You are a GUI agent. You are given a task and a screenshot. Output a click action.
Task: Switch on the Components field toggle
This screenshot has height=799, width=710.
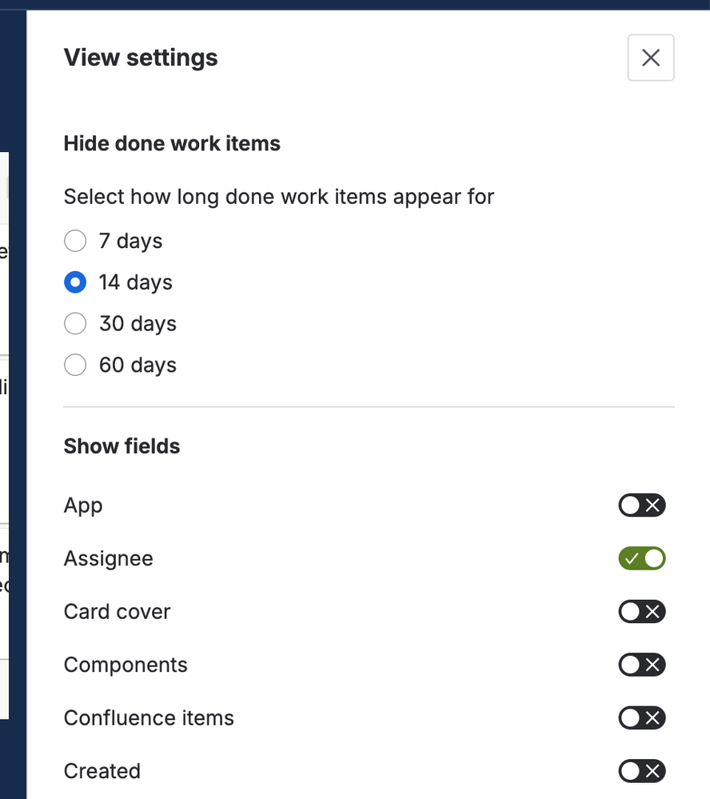point(642,665)
